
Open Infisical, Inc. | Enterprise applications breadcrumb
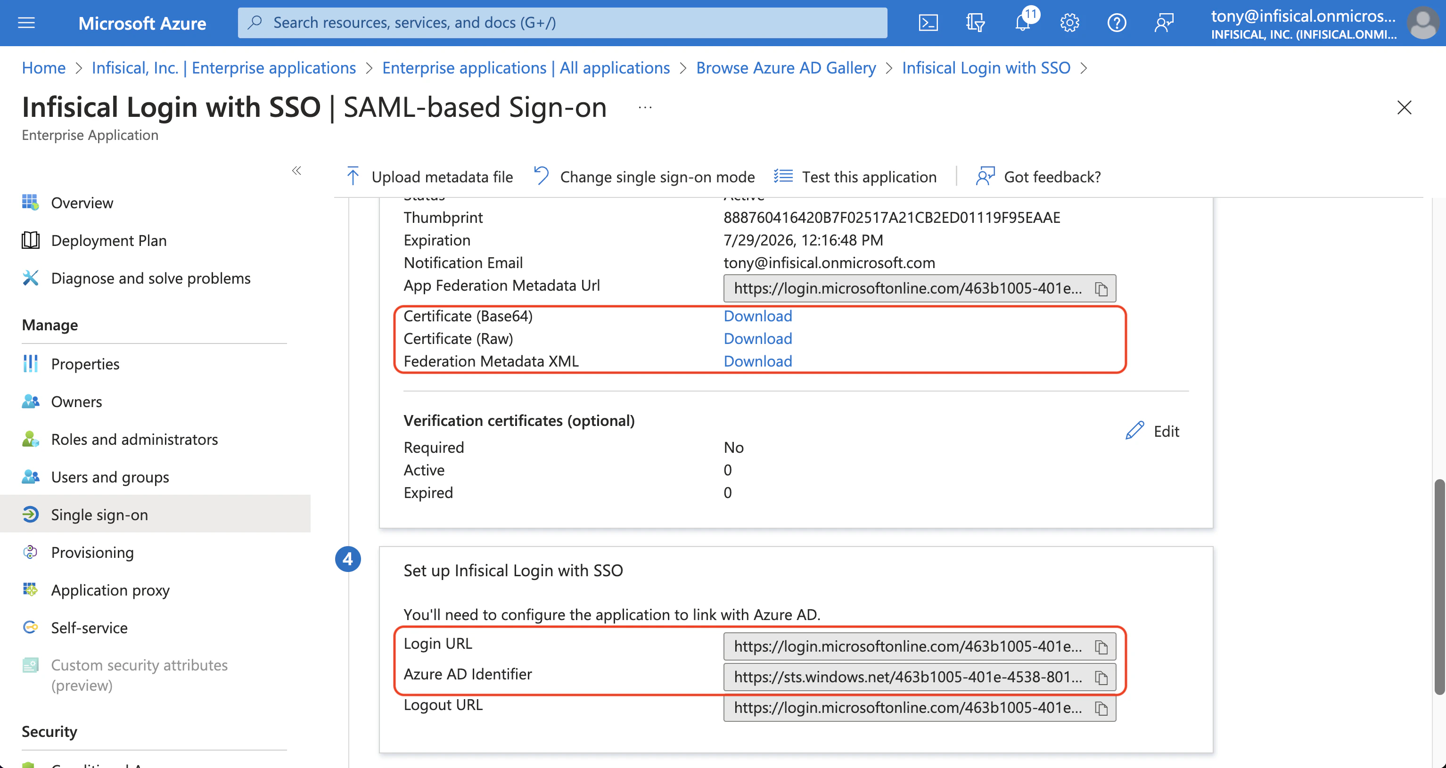(224, 67)
